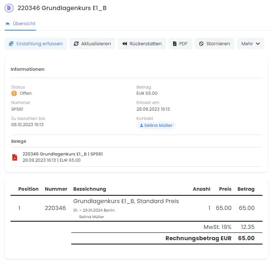
Task: Click the Einzahlung erfassen button
Action: click(x=36, y=44)
